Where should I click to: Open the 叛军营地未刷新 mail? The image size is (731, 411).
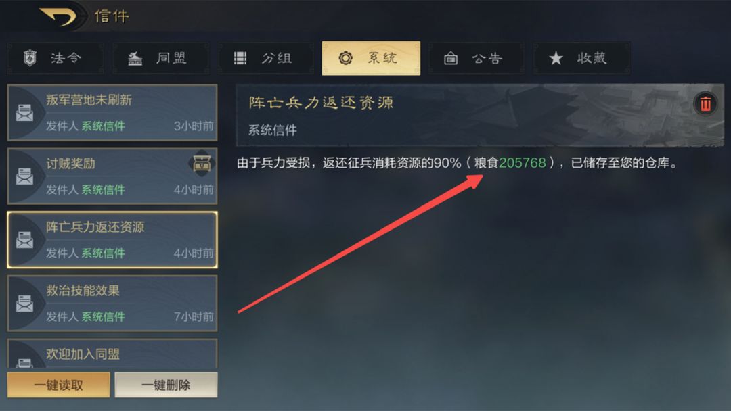(112, 113)
